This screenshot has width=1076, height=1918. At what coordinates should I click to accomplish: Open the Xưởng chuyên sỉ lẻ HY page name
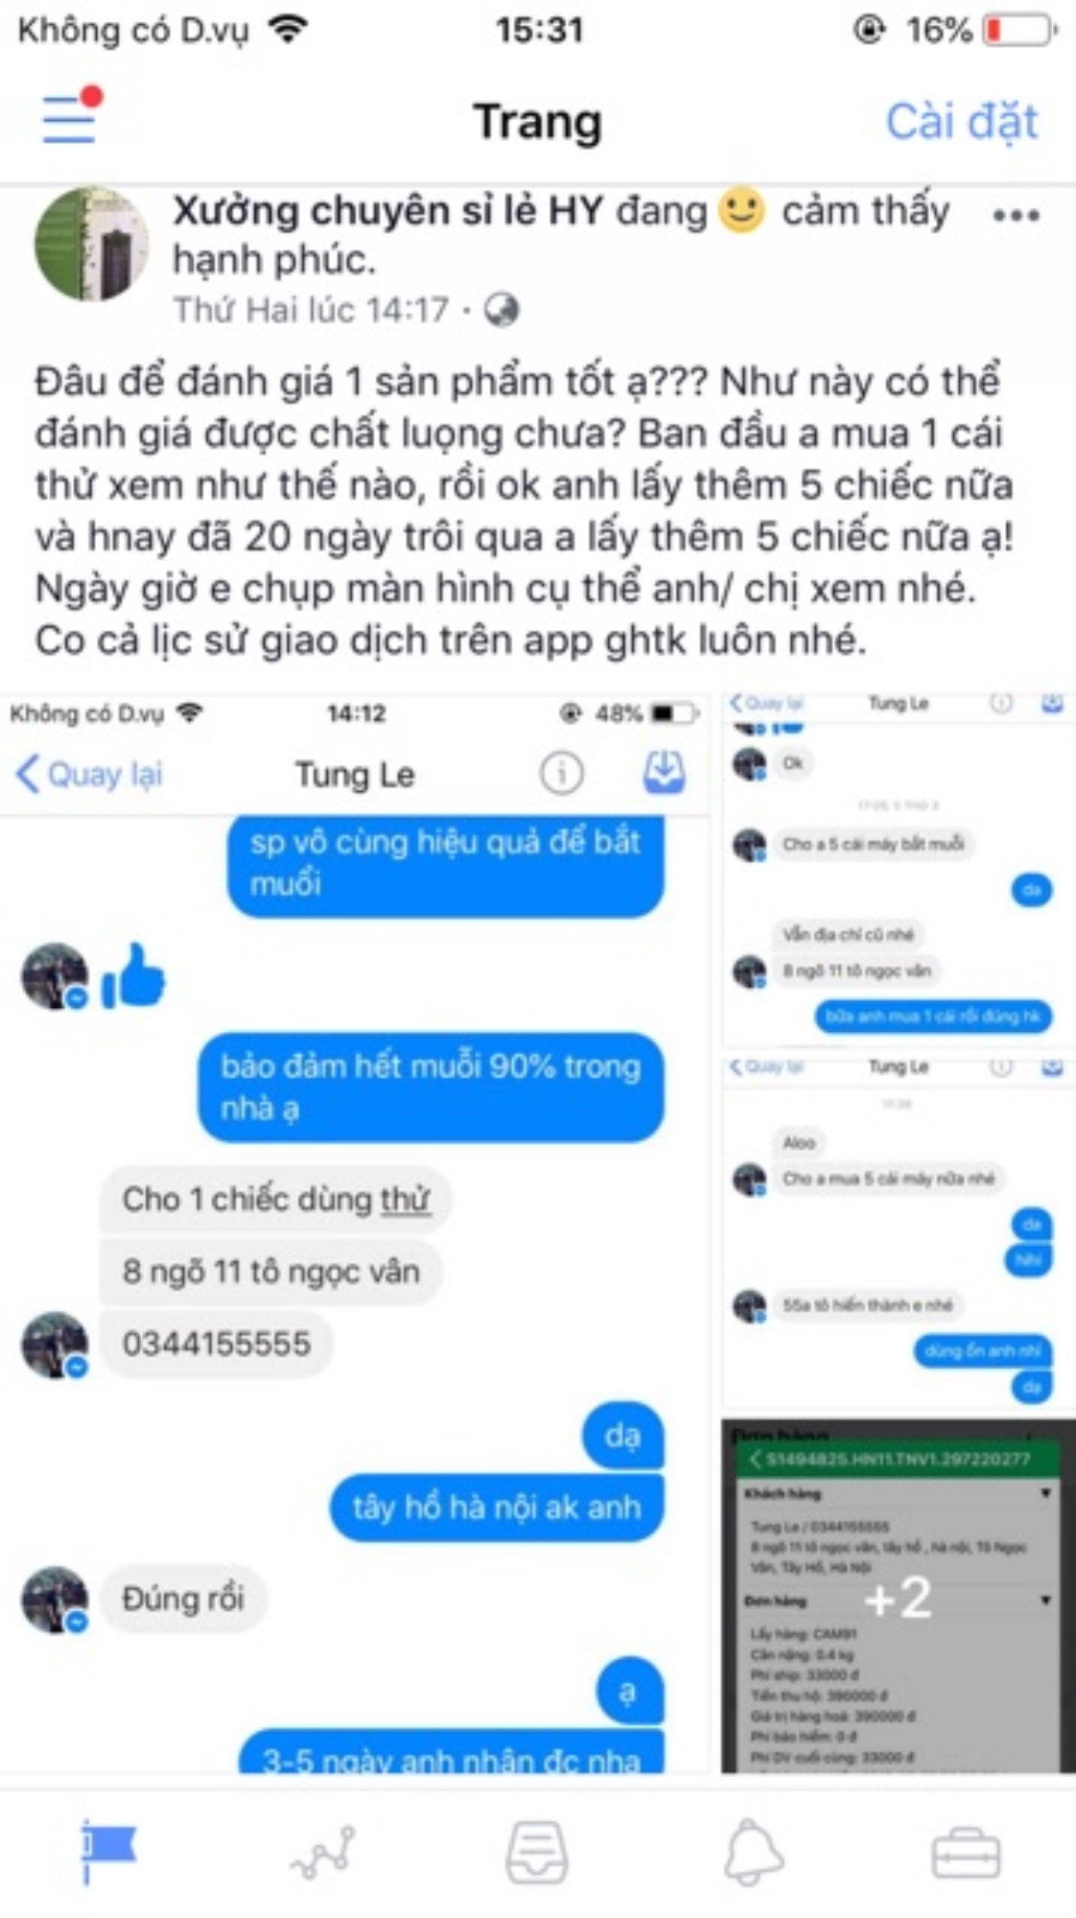(387, 210)
